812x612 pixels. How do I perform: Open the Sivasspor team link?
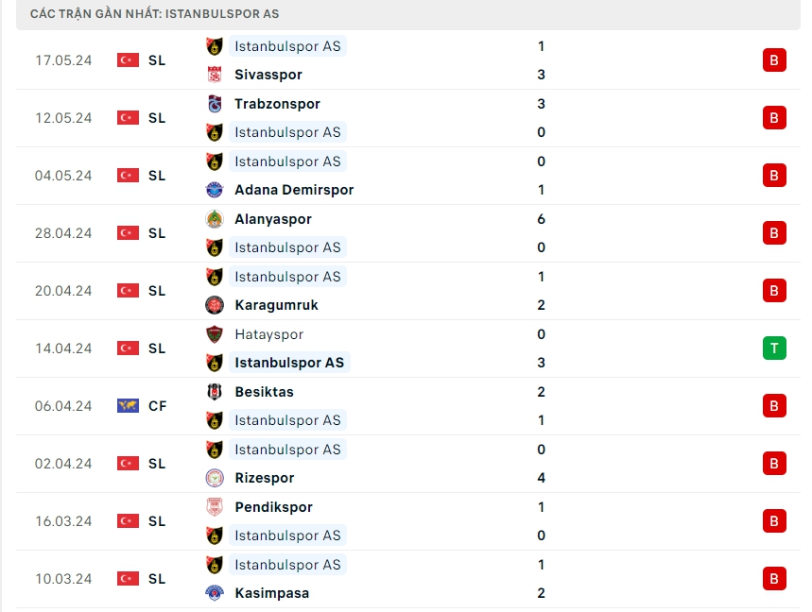click(x=268, y=75)
